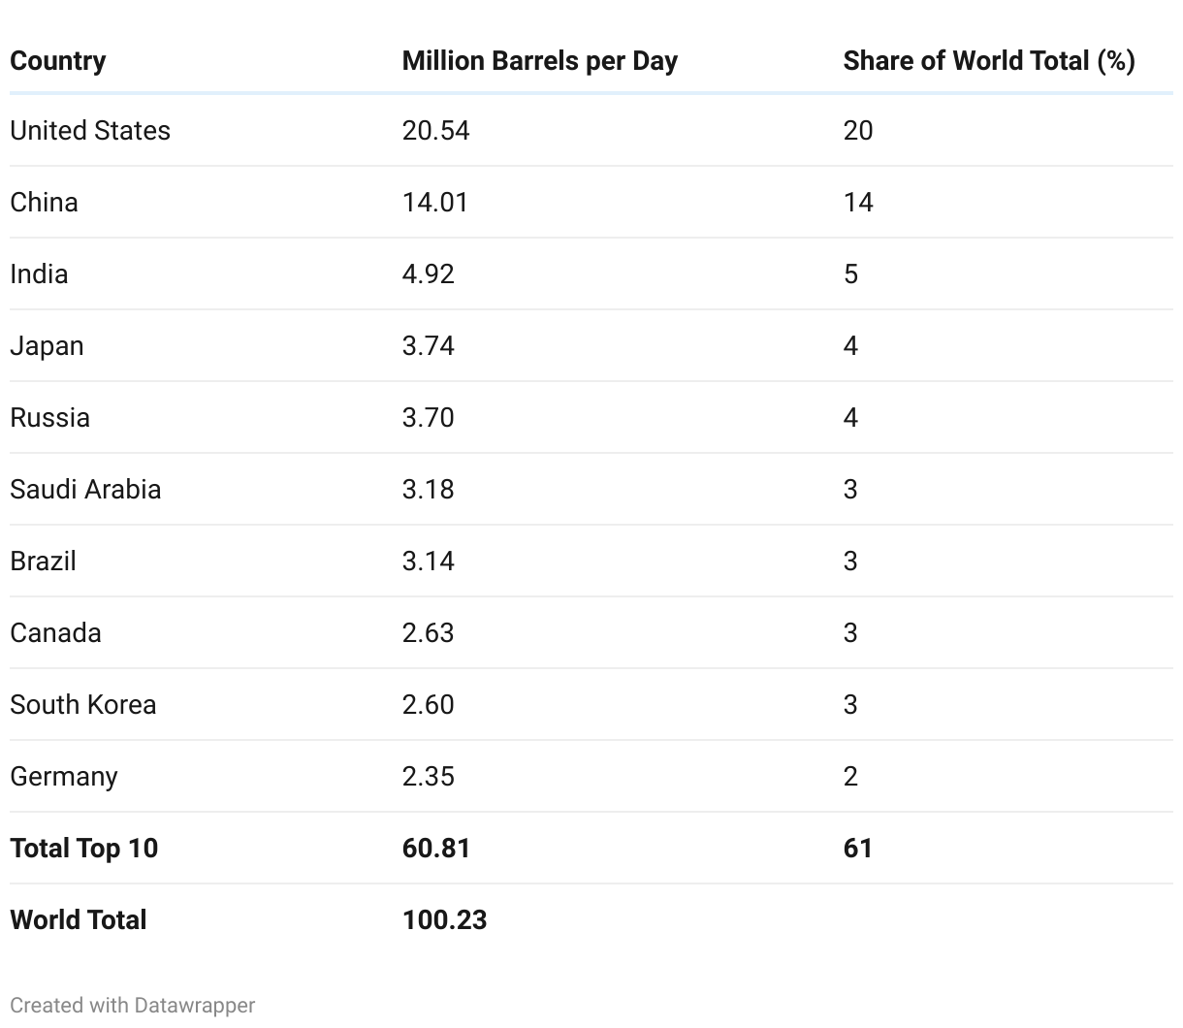Click the Total Top 10 row label

84,848
